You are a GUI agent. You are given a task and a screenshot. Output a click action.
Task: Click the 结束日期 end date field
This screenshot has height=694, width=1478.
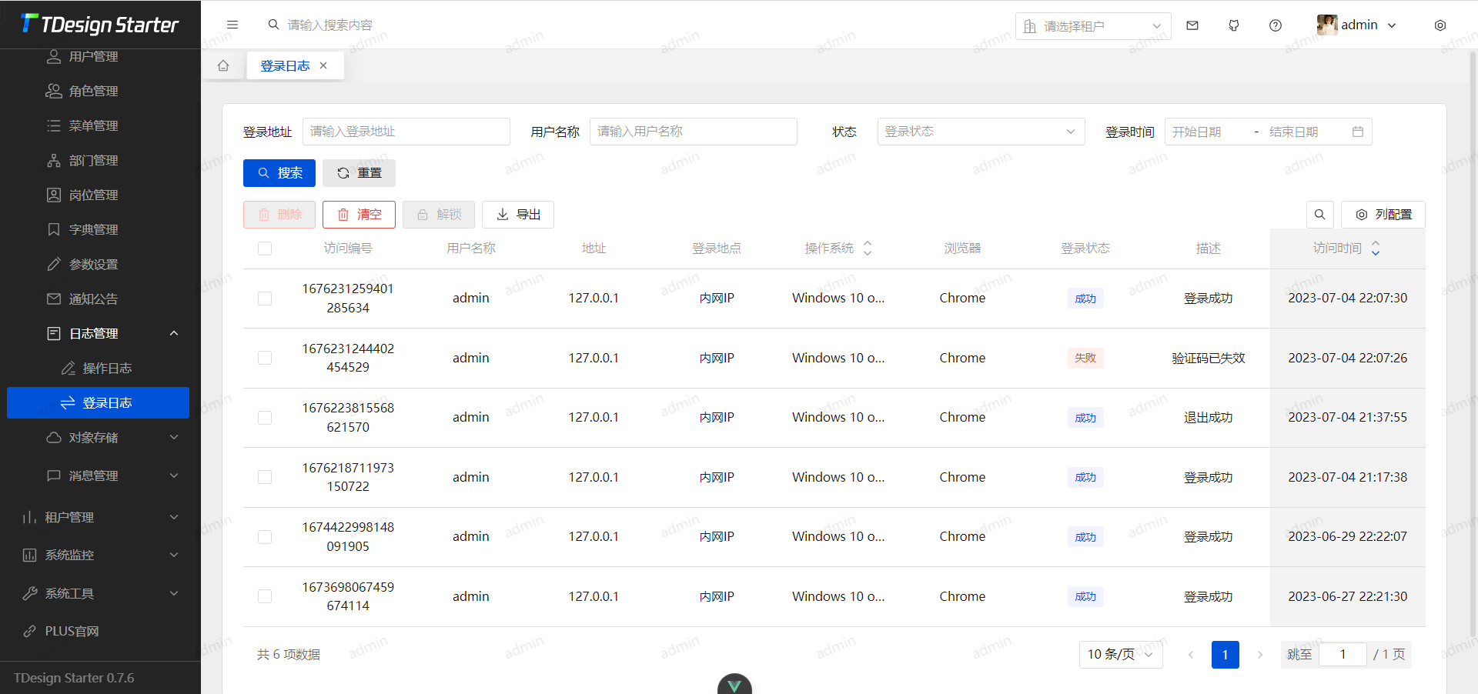point(1306,132)
